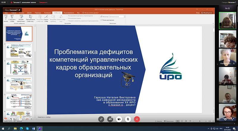This screenshot has height=131, width=238.
Task: Toggle the camera button in call bar
Action: [119, 119]
